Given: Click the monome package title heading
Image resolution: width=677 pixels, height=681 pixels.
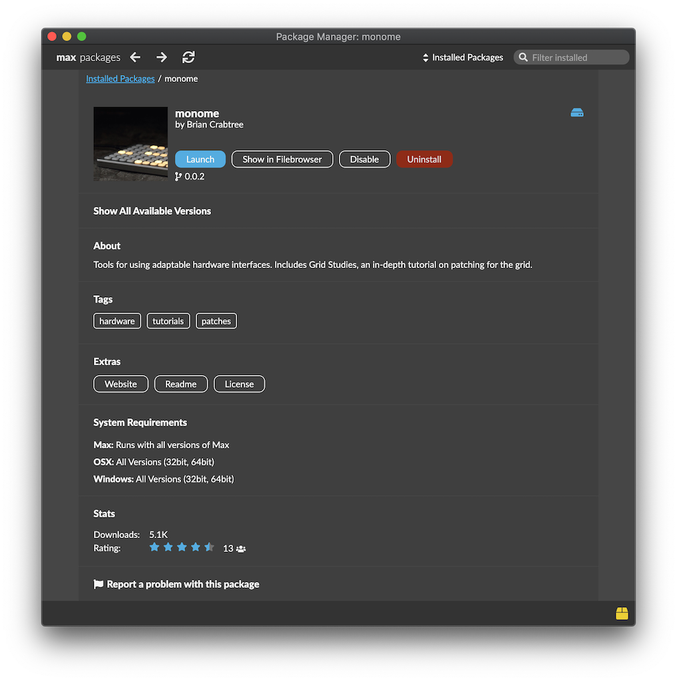Looking at the screenshot, I should (x=197, y=113).
